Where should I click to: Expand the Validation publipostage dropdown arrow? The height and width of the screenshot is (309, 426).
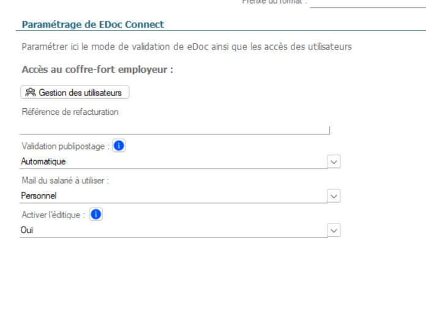pyautogui.click(x=334, y=162)
